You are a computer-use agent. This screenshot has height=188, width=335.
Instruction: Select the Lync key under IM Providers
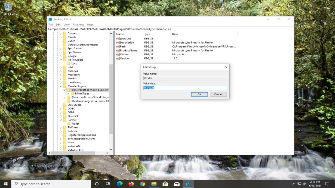point(74,63)
